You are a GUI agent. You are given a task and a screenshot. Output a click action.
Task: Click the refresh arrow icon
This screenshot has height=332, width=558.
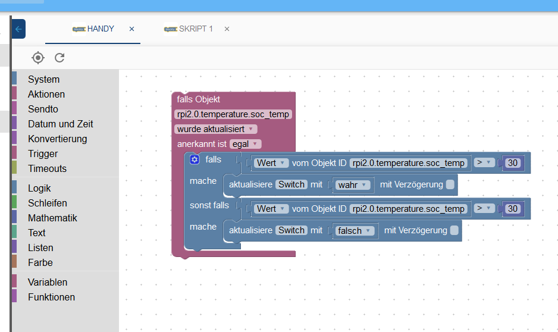(x=59, y=58)
